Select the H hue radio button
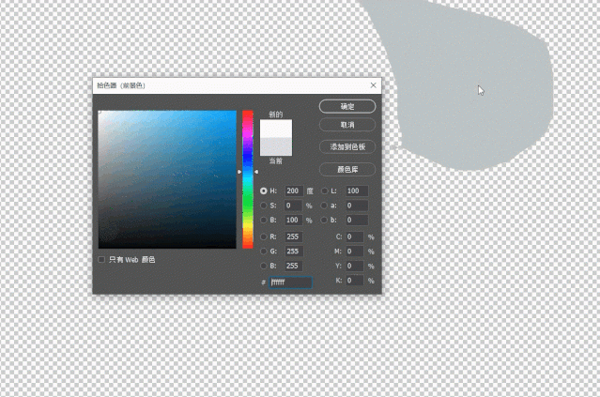The height and width of the screenshot is (397, 600). pos(263,191)
